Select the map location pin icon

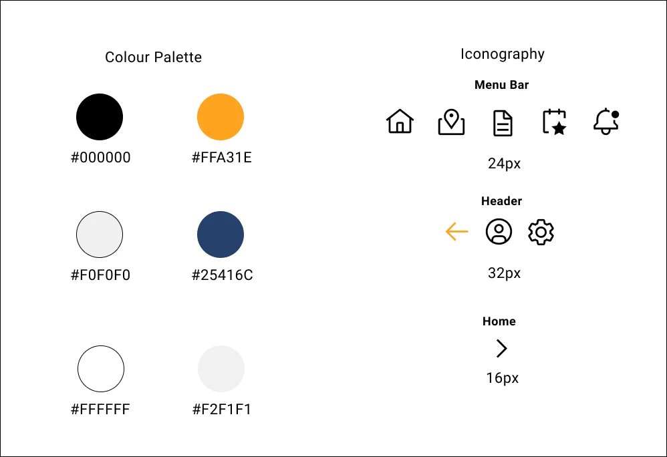click(x=451, y=122)
